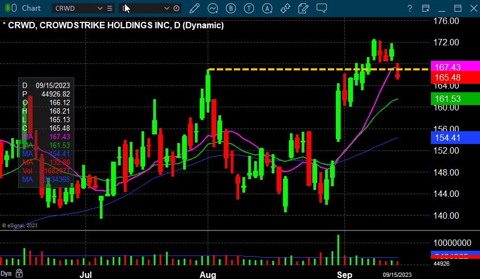Image resolution: width=480 pixels, height=279 pixels.
Task: Open the symbol list menu icon
Action: [x=109, y=8]
